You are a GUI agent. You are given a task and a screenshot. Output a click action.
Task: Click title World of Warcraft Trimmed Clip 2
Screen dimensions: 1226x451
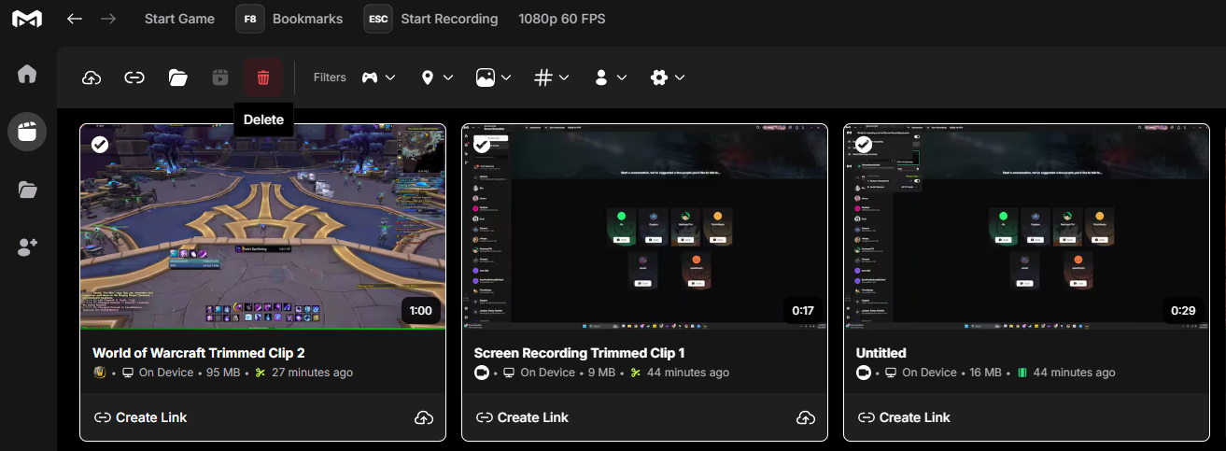pos(199,353)
